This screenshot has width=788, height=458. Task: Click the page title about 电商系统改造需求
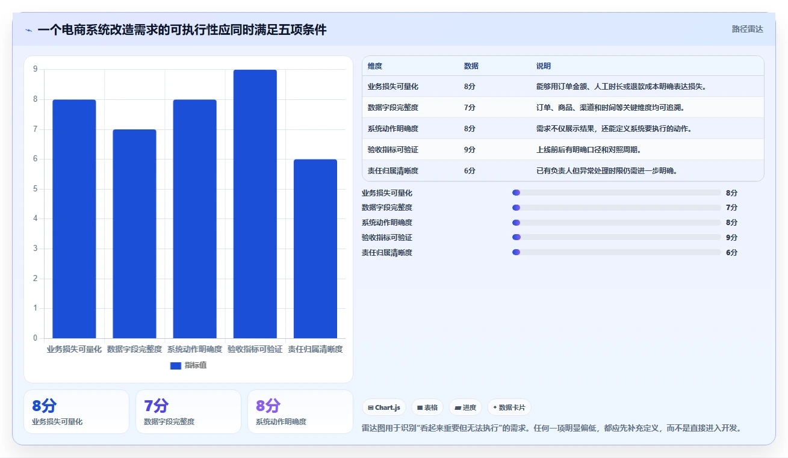182,30
